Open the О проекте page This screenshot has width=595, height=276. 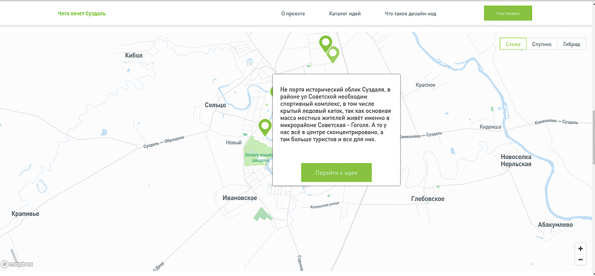[293, 14]
